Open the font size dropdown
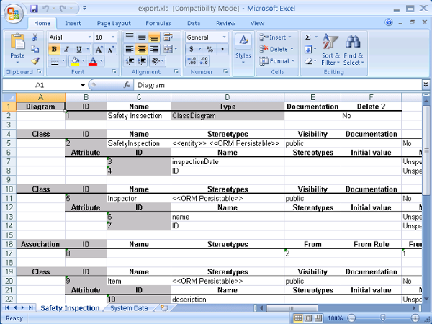432x324 pixels. coord(113,37)
